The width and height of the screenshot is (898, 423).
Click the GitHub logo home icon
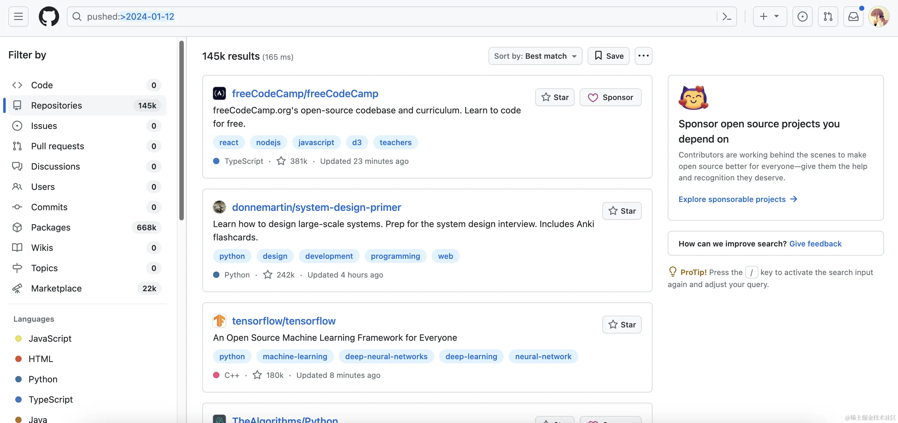[48, 17]
